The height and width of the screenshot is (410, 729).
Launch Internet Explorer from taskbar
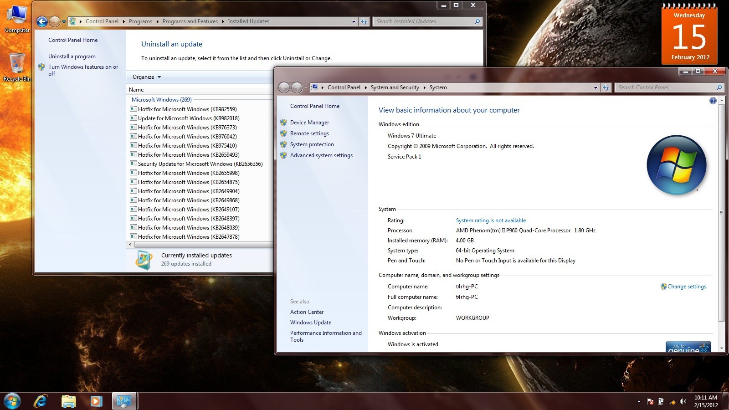(x=41, y=401)
